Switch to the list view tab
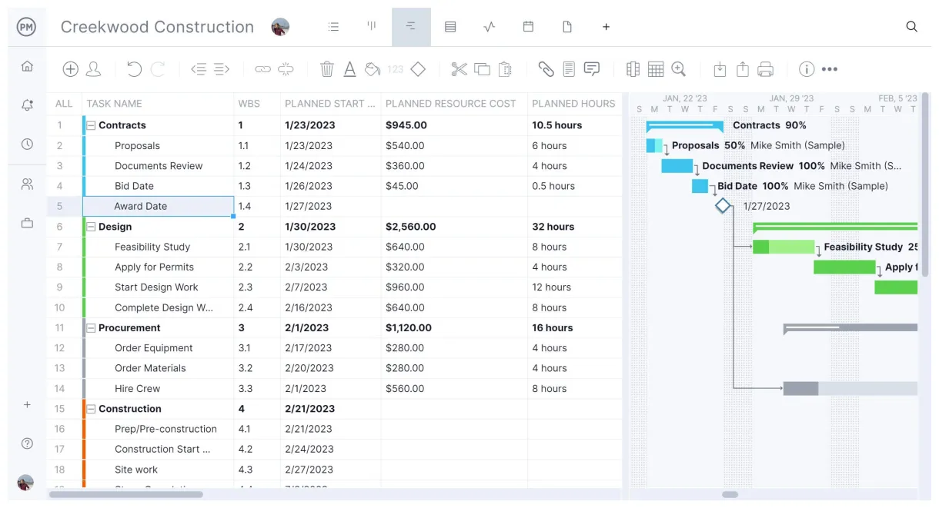939x508 pixels. point(333,27)
